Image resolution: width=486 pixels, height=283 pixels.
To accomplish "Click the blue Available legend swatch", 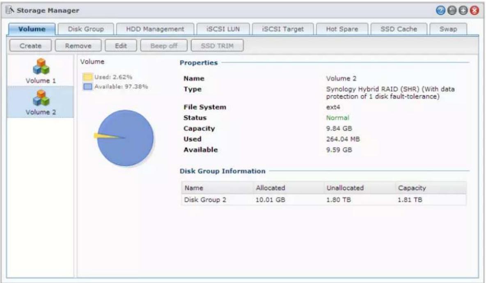I will [88, 87].
